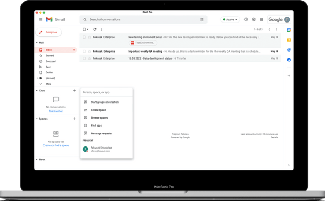Viewport: 325px width, 206px height.
Task: Expand the Meet section
Action: tap(37, 159)
